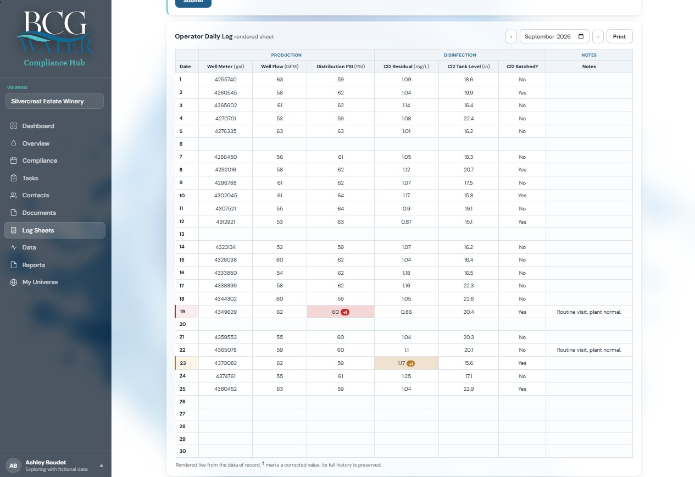This screenshot has height=477, width=695.
Task: Click the tan +1 correction badge on day 23
Action: click(x=410, y=363)
